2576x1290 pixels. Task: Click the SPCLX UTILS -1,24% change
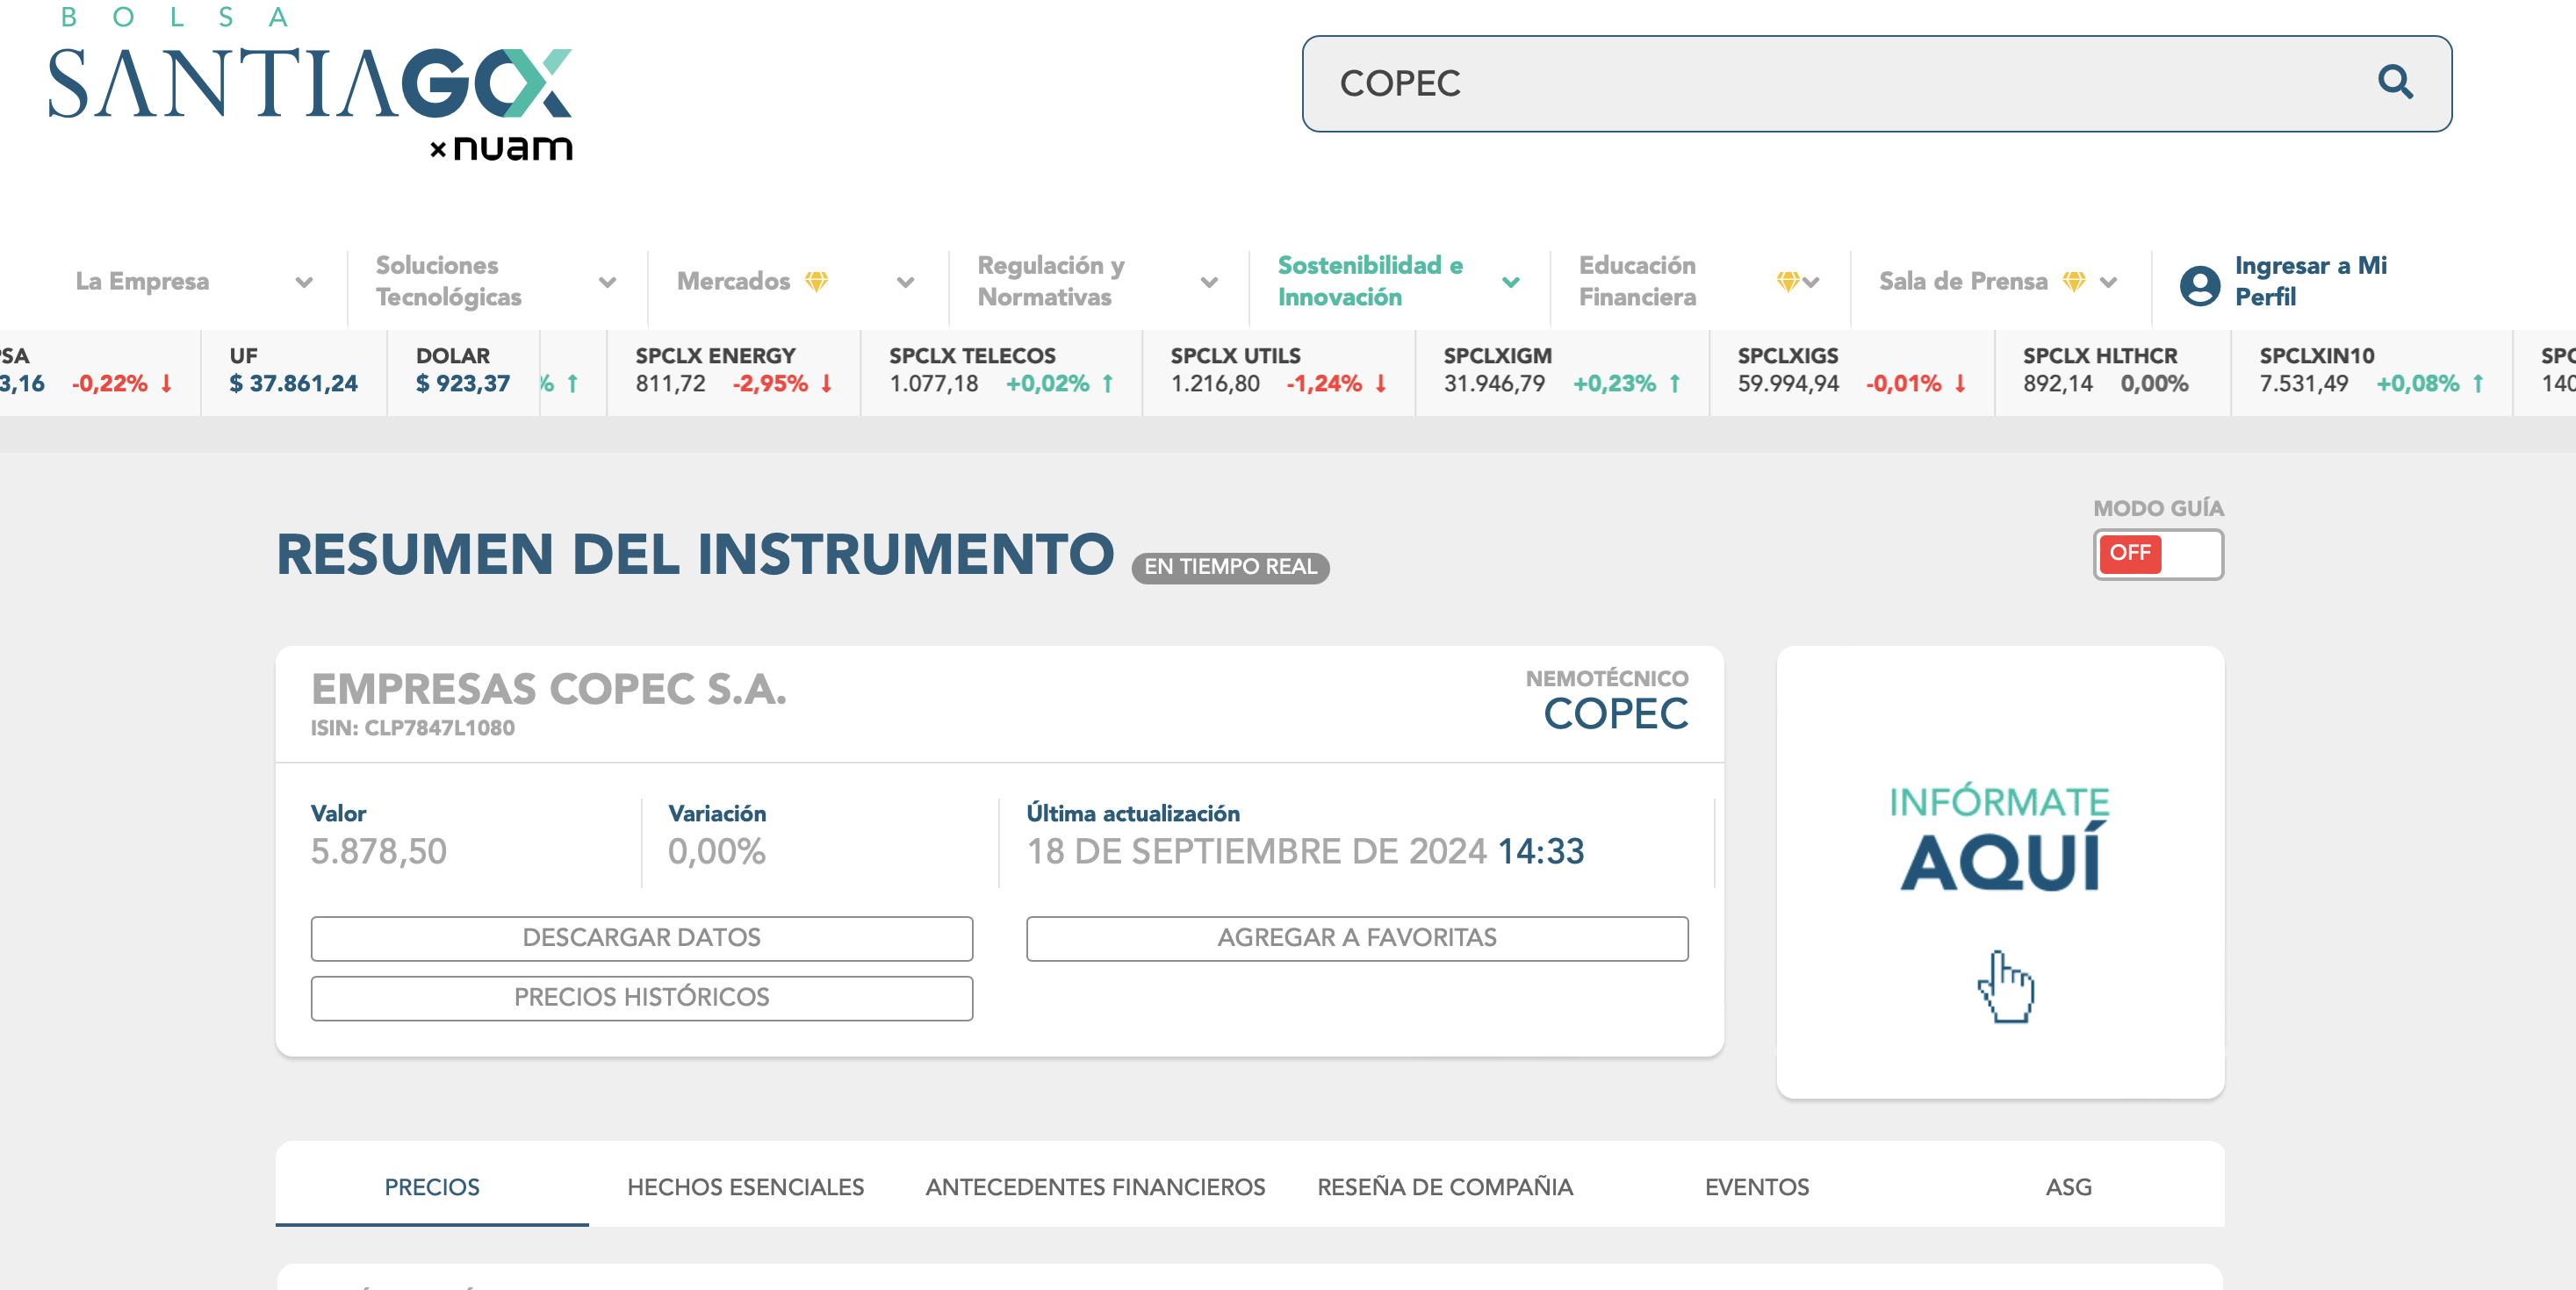pyautogui.click(x=1324, y=383)
